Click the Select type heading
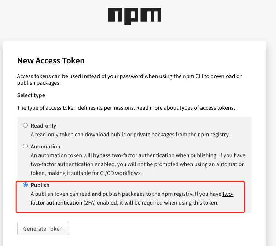This screenshot has height=246, width=276. (31, 95)
